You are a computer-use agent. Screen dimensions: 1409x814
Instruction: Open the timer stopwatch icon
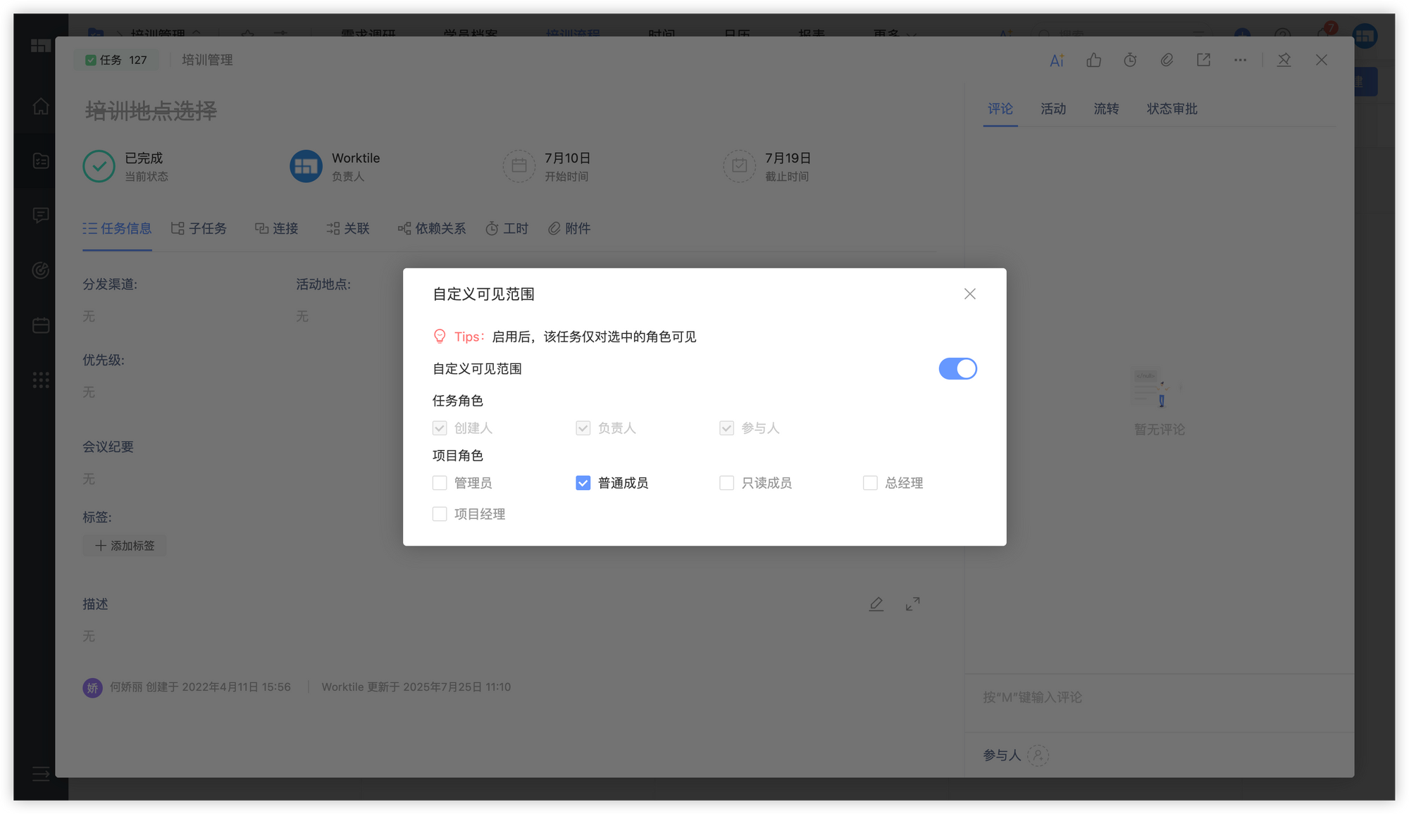tap(1130, 61)
